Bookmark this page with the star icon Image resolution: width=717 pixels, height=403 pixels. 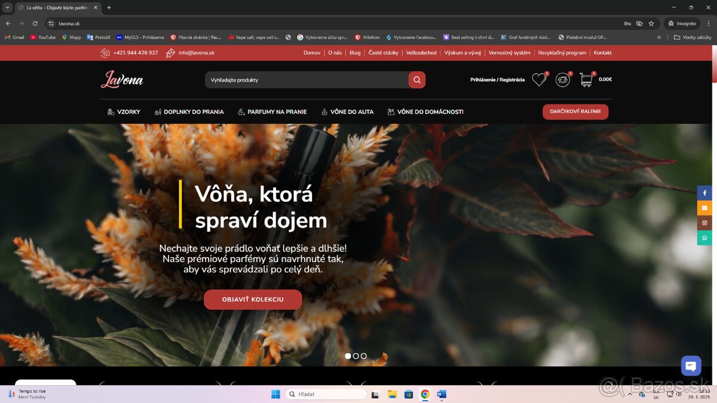[651, 23]
